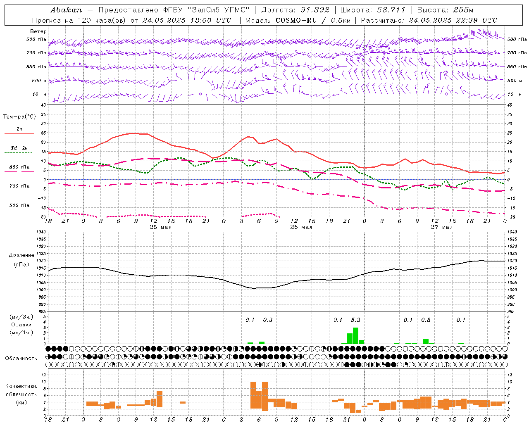Screen dimensions: 529x423
Task: Click the Давление pressure panel label
Action: pyautogui.click(x=21, y=255)
